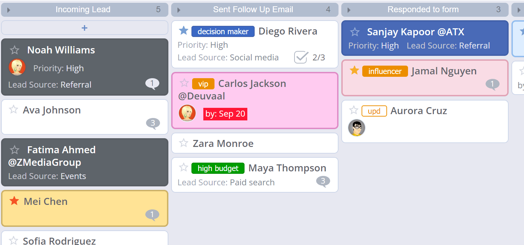The width and height of the screenshot is (524, 245).
Task: Open the comment badge on Ava Johnson's card
Action: coord(153,123)
